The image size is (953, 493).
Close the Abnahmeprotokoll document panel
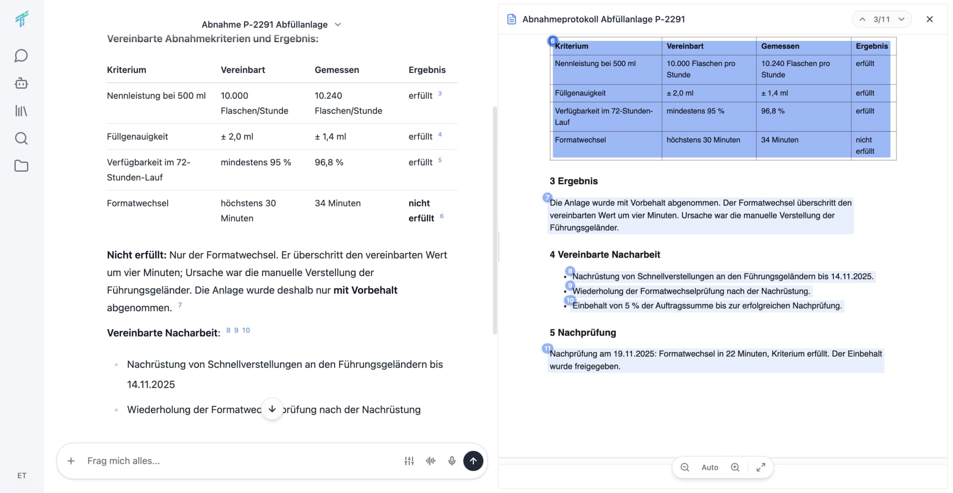(930, 19)
